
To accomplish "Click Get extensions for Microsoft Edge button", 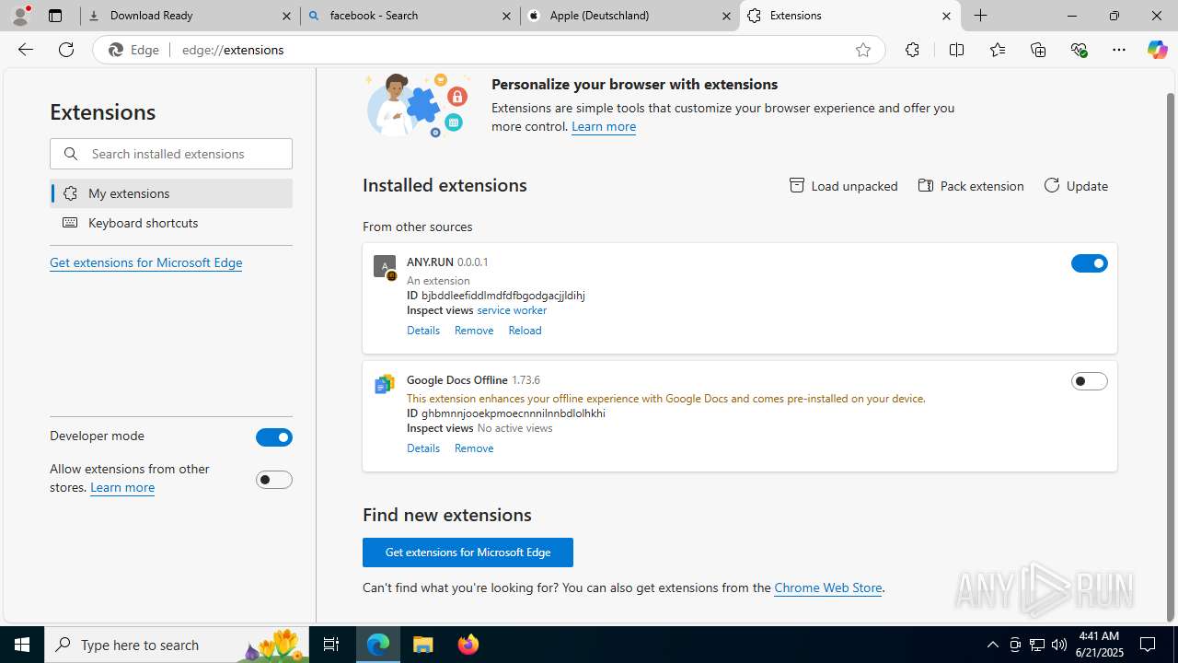I will [x=468, y=552].
